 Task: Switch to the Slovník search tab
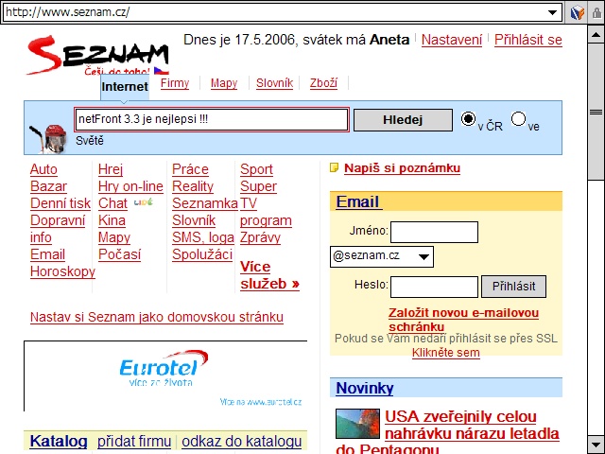[x=275, y=83]
